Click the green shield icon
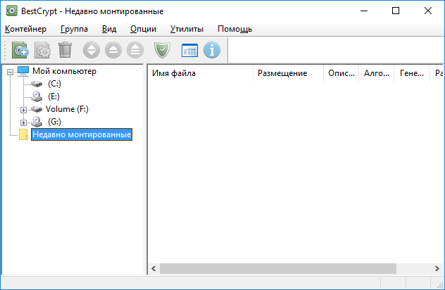Screen dimensions: 445x290 [x=162, y=50]
